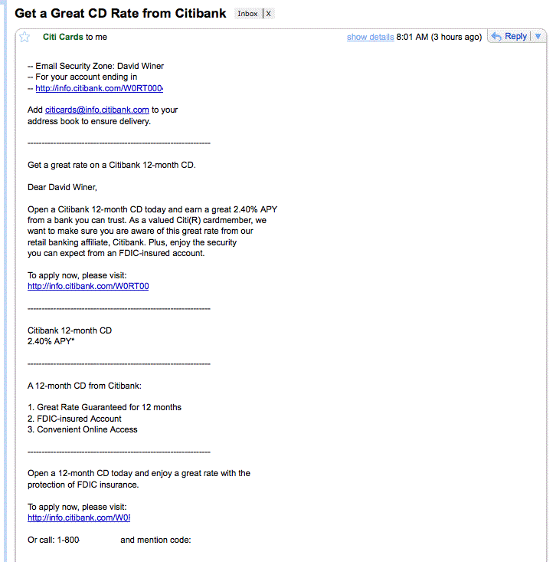The height and width of the screenshot is (562, 556).
Task: Click the show details link
Action: coord(370,37)
